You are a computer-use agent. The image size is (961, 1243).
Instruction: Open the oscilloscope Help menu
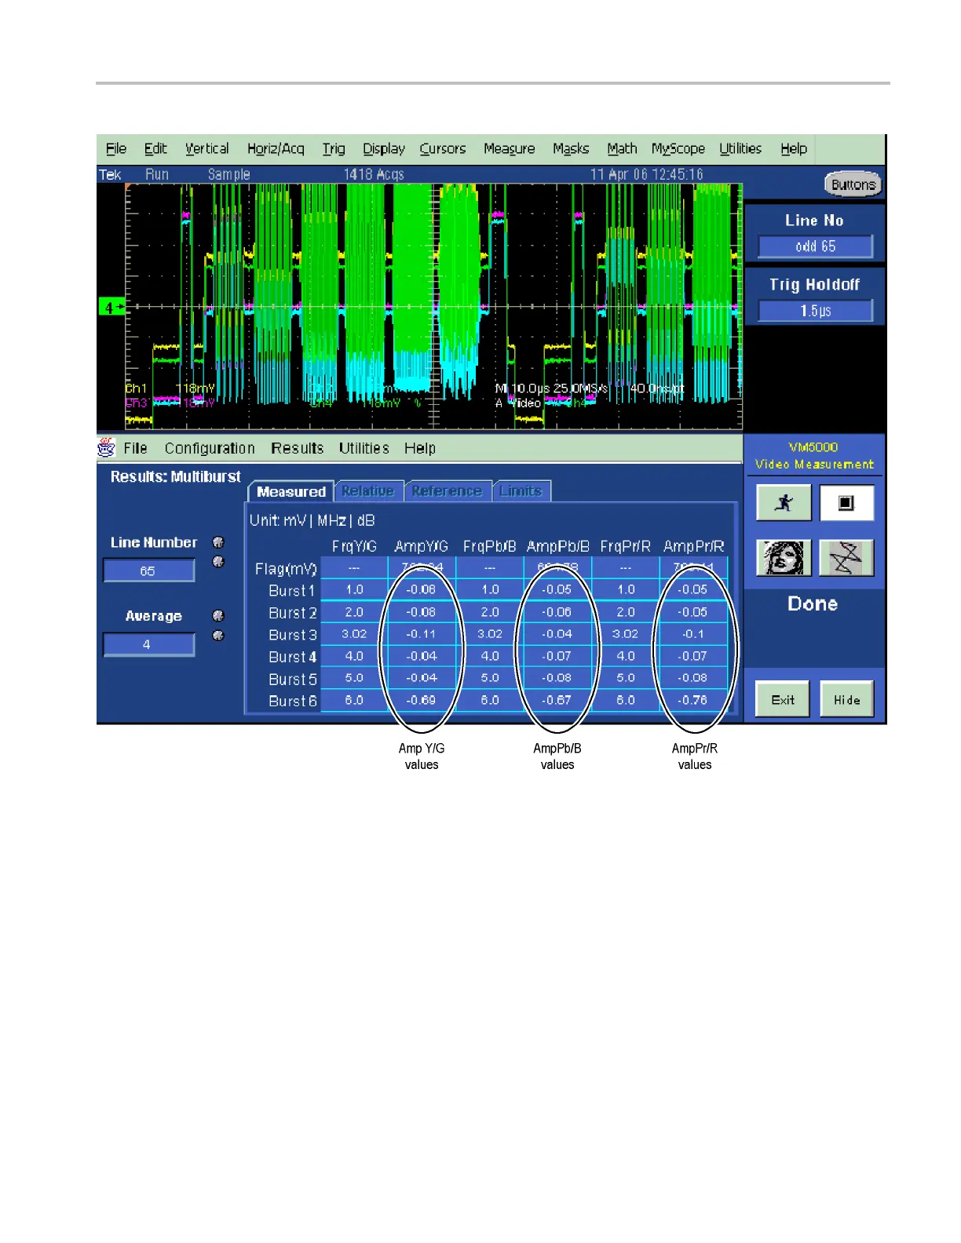(x=794, y=148)
